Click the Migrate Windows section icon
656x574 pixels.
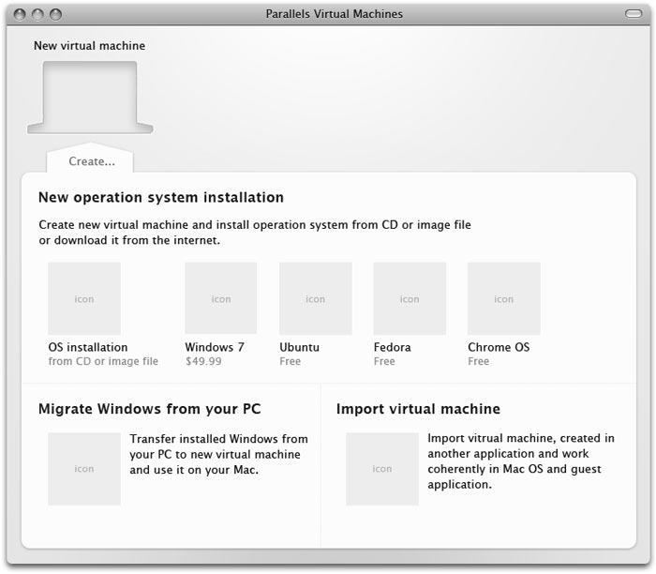coord(84,468)
